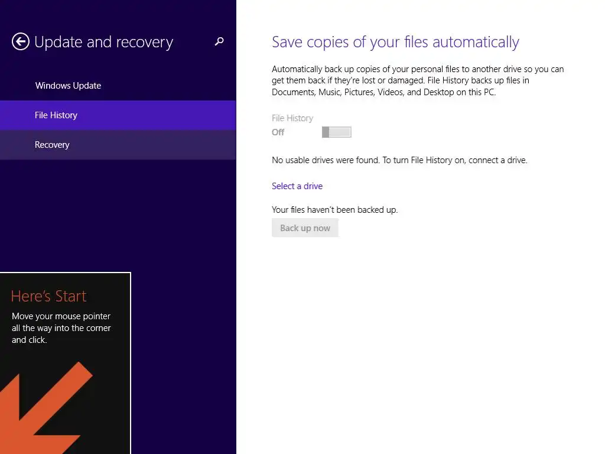Image resolution: width=605 pixels, height=454 pixels.
Task: Click the Select a drive link
Action: pyautogui.click(x=297, y=186)
